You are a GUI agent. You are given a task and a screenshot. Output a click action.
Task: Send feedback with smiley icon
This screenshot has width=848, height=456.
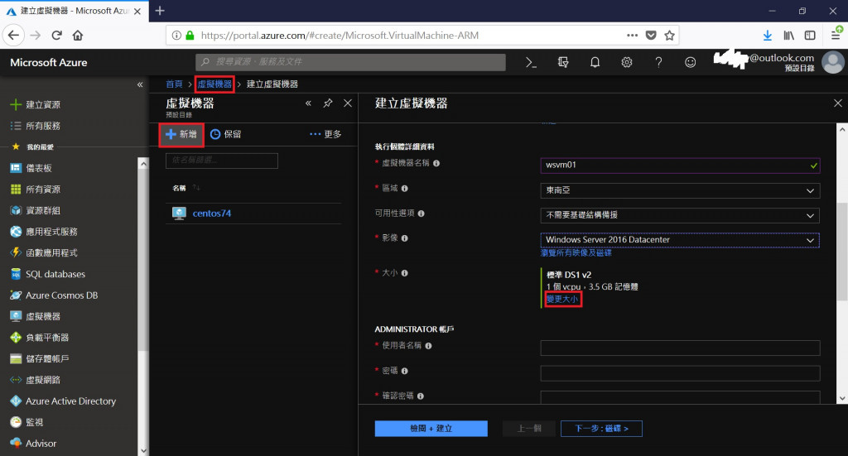[690, 63]
